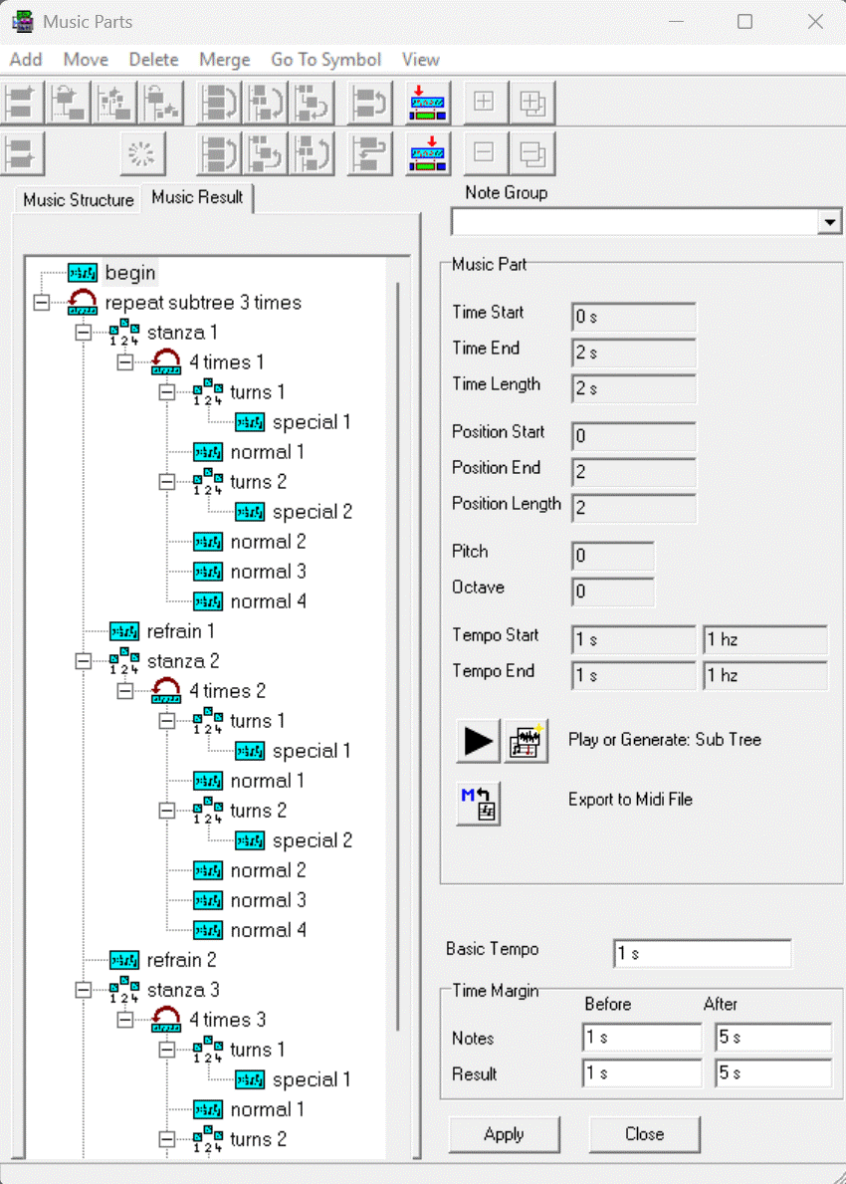Screen dimensions: 846x1184
Task: Click the Export to Midi File icon
Action: pyautogui.click(x=478, y=801)
